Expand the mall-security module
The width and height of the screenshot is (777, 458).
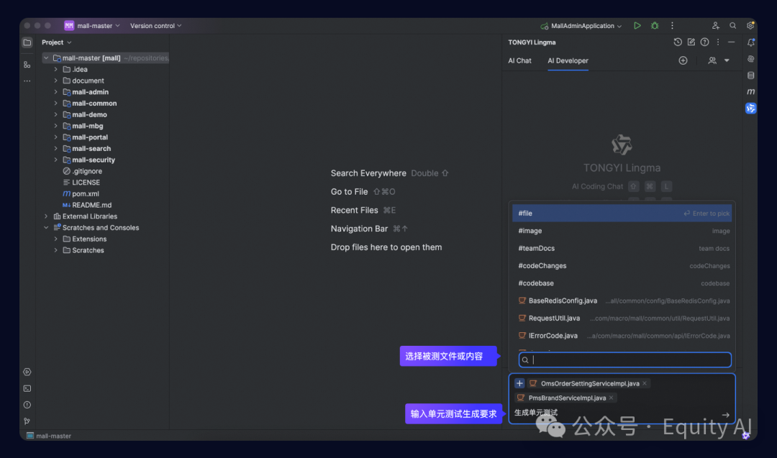[55, 160]
